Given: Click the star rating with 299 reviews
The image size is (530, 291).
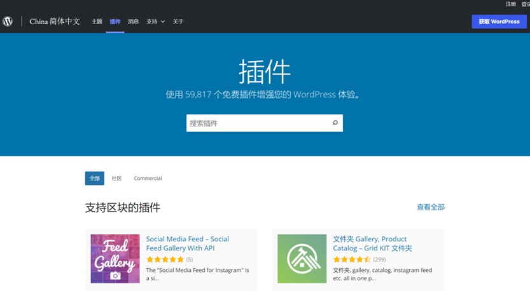Looking at the screenshot, I should (x=352, y=259).
